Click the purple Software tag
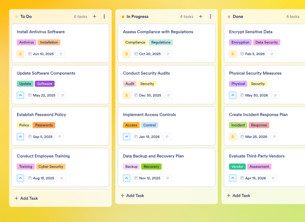 [45, 84]
